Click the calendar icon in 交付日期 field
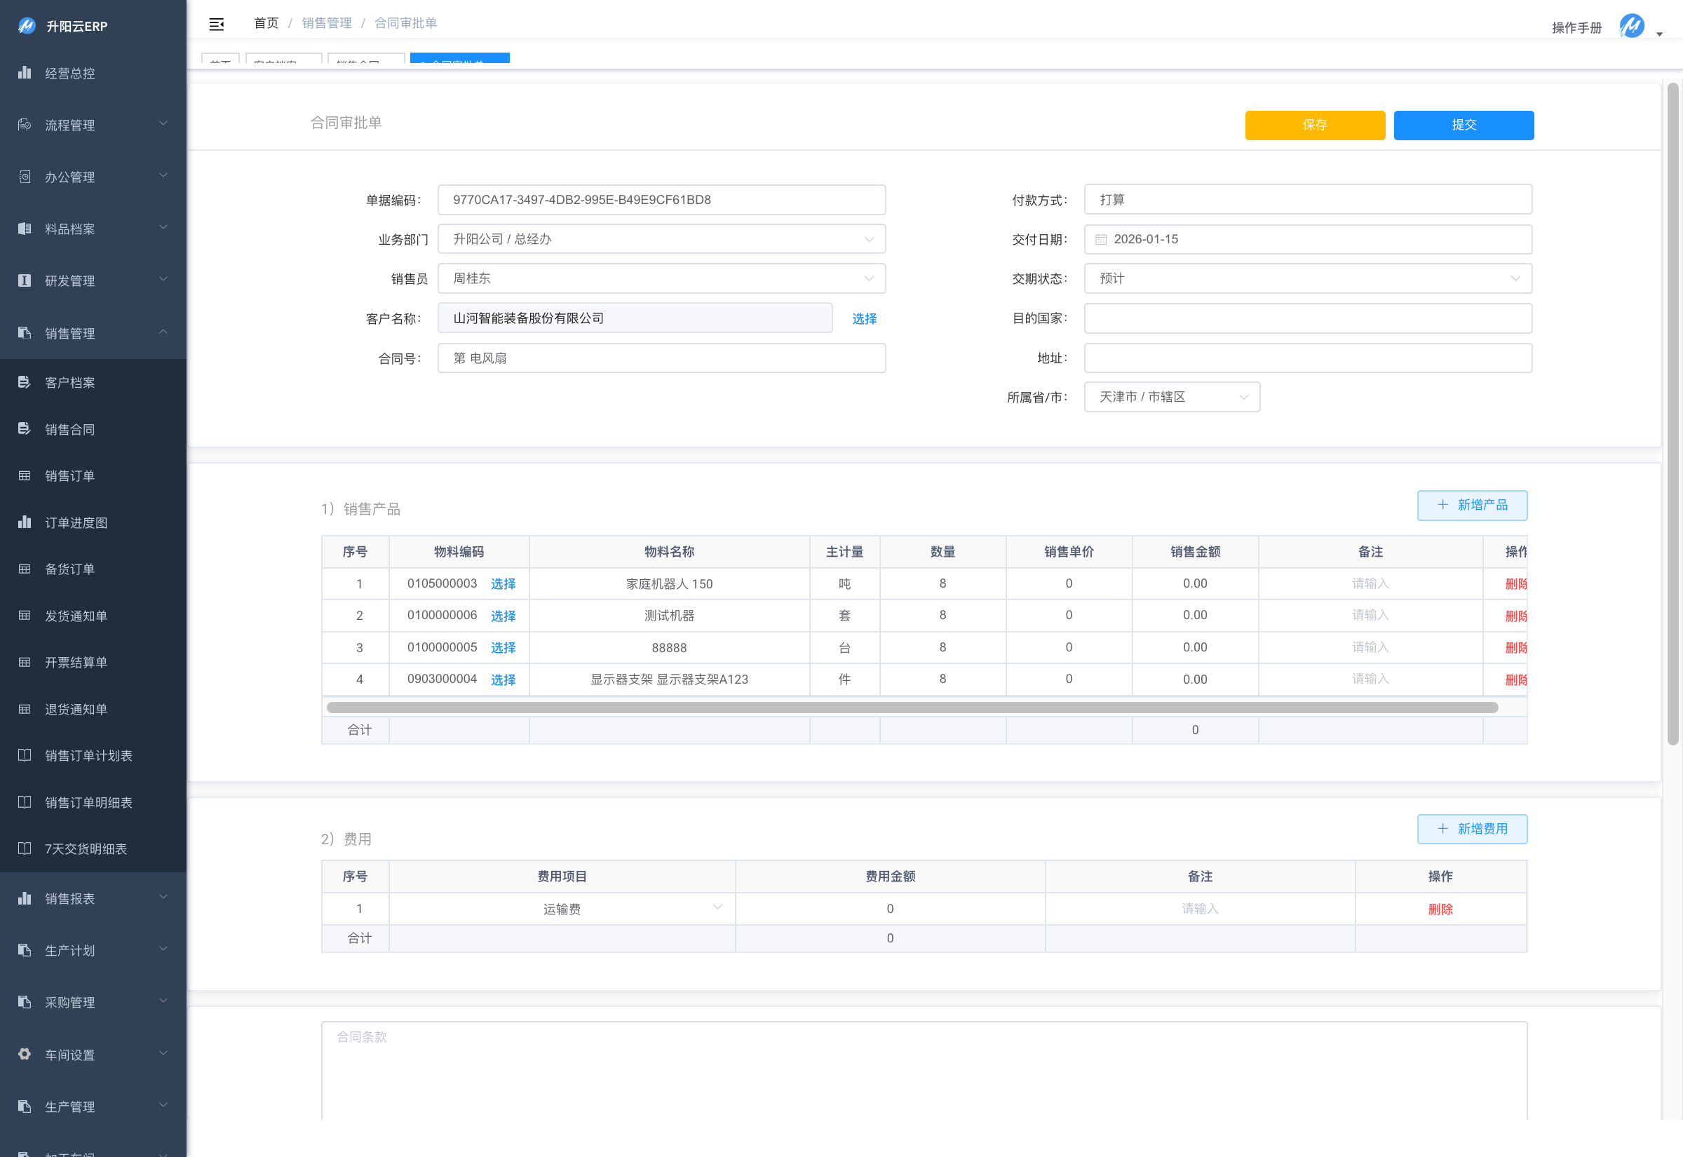Screen dimensions: 1683x1157 (x=1100, y=239)
